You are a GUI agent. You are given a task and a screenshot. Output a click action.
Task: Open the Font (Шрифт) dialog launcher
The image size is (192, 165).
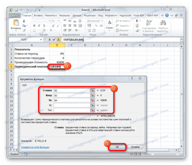tap(59, 35)
